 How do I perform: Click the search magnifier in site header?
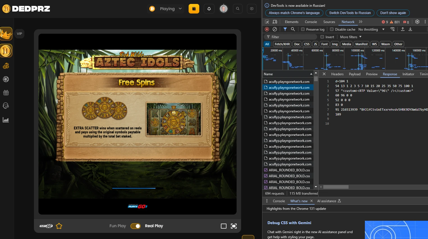point(238,9)
